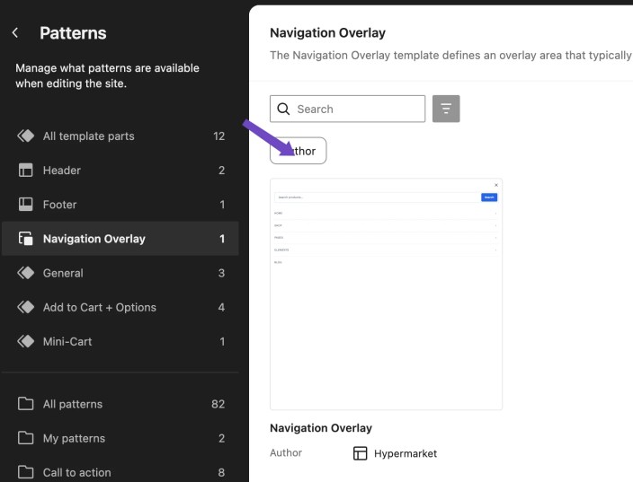Select the Header template part category
Image resolution: width=633 pixels, height=482 pixels.
[x=120, y=170]
